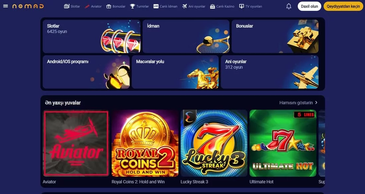Open the hamburger menu icon
Viewport: 365px width, 194px height.
pyautogui.click(x=6, y=6)
